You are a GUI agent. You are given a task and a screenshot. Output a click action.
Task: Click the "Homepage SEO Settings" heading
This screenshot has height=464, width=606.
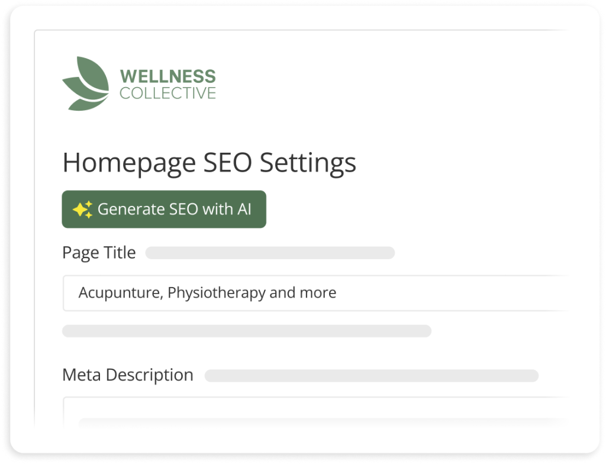[x=209, y=163]
